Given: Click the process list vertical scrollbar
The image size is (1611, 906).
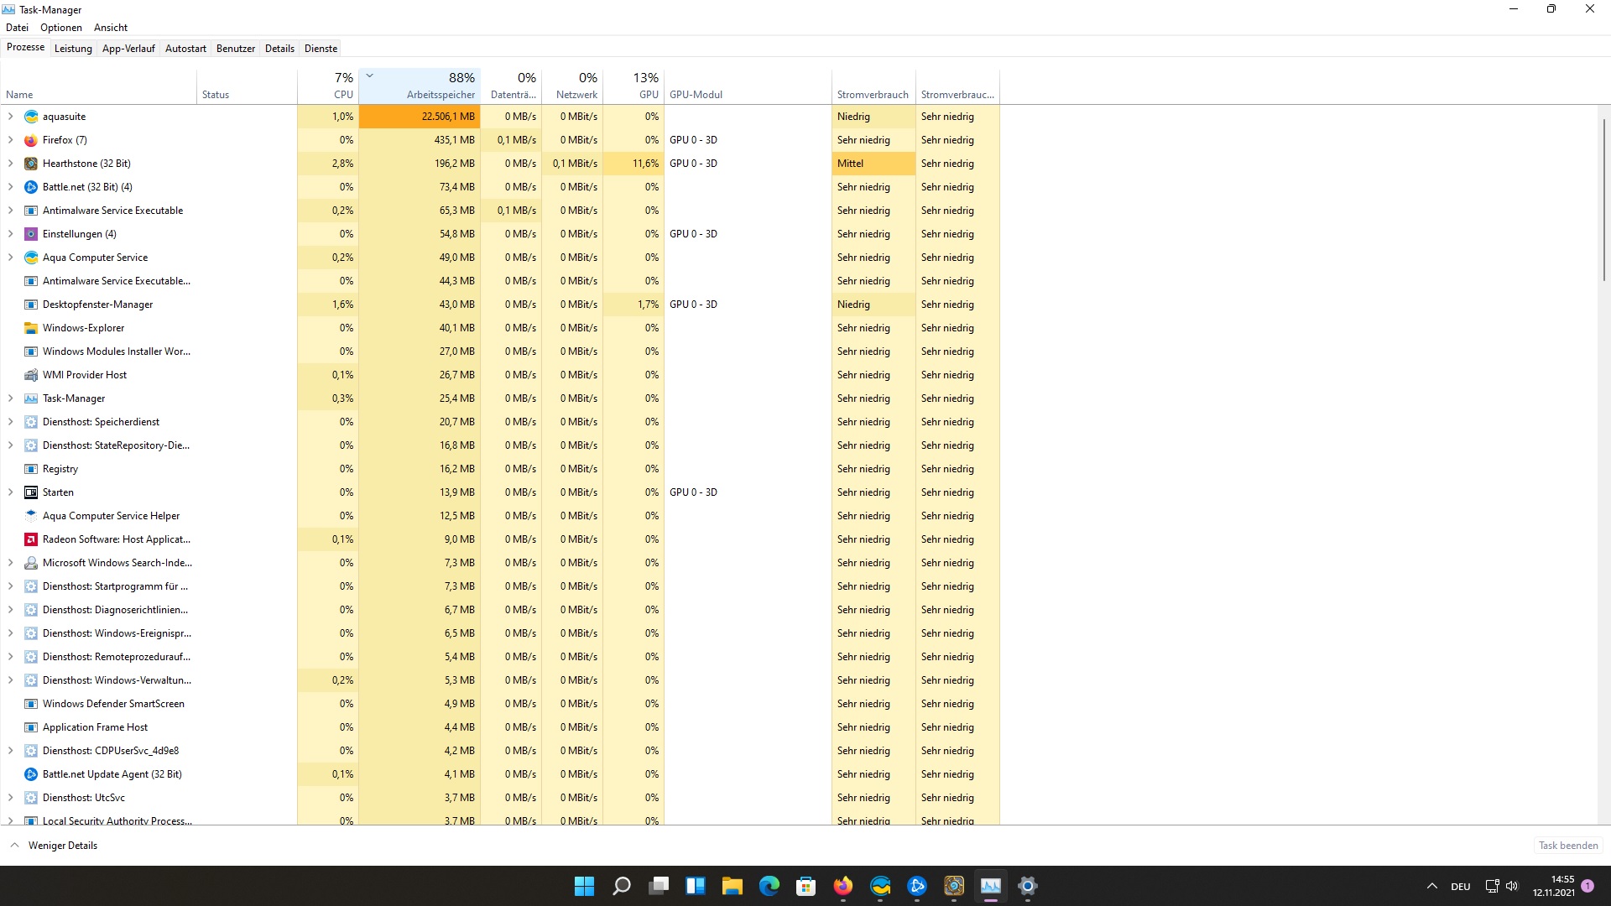Looking at the screenshot, I should (1603, 201).
